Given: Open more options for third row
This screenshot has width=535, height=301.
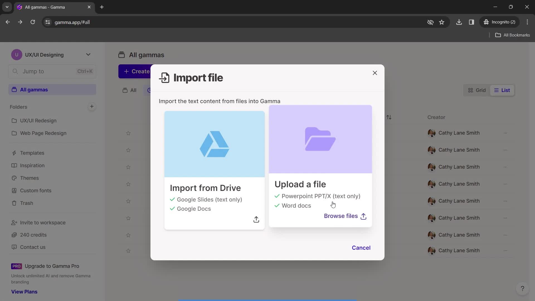Looking at the screenshot, I should (505, 167).
